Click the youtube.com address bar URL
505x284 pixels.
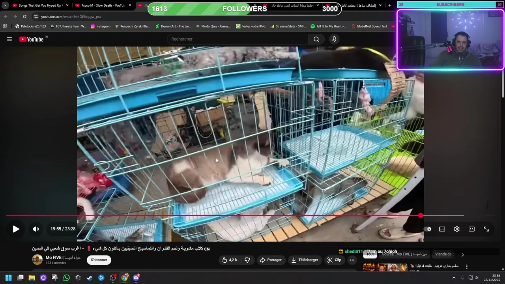click(x=71, y=17)
